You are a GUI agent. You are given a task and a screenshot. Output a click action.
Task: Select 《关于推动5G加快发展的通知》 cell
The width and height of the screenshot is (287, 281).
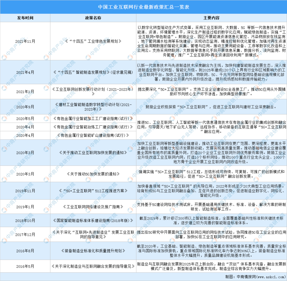click(x=93, y=174)
